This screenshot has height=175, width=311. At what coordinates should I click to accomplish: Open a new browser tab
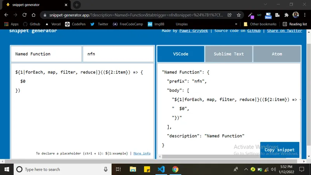77,5
